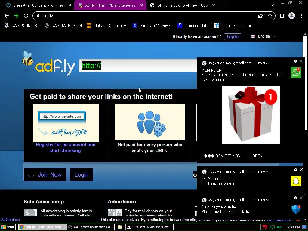Open the Windows 11 Download bookmark
This screenshot has width=308, height=231.
(152, 26)
